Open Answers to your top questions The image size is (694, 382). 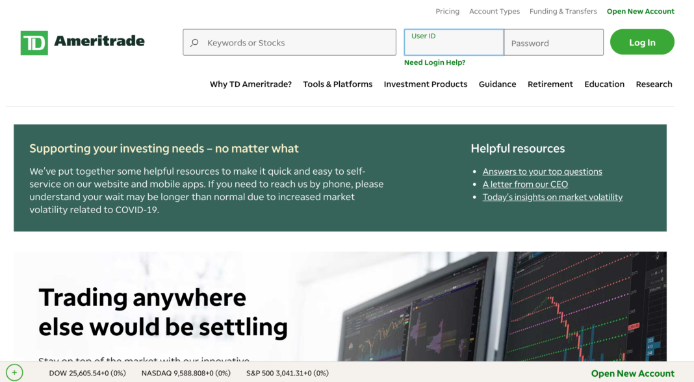pyautogui.click(x=542, y=172)
